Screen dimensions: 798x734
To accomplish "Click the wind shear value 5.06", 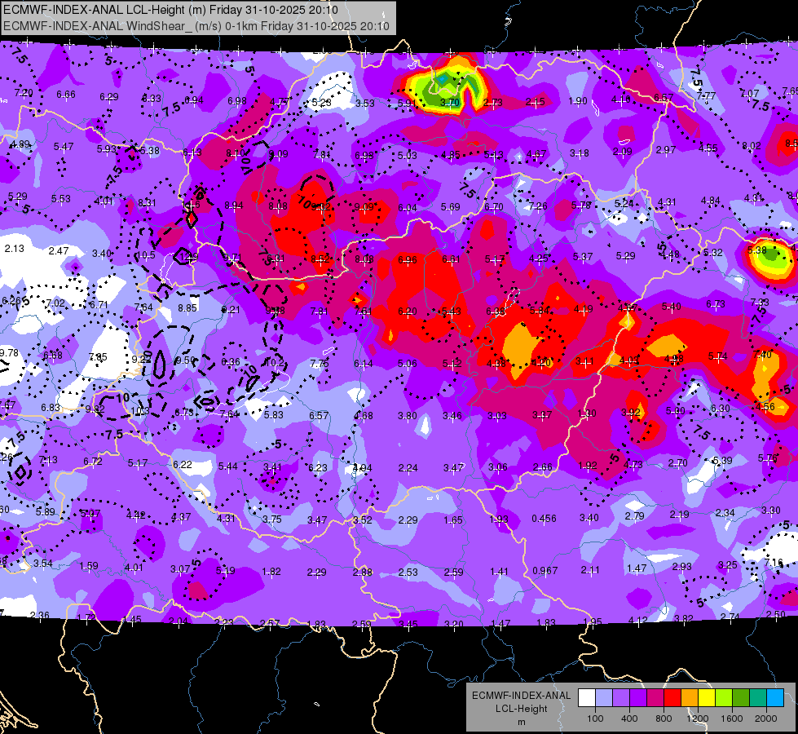I will [407, 363].
